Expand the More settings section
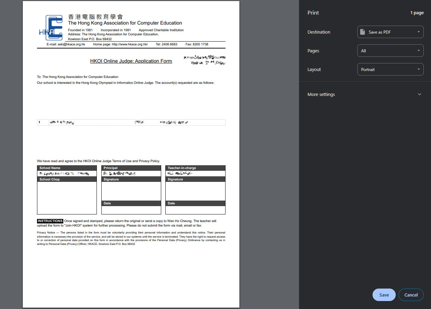 365,94
